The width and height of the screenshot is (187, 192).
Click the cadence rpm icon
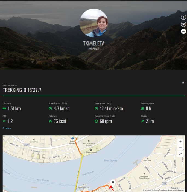point(96,121)
